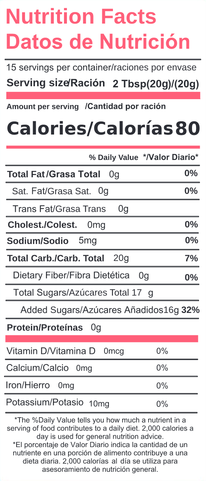Viewport: 206px width, 481px height.
Task: Click the pink bar below serving size
Action: (x=103, y=95)
